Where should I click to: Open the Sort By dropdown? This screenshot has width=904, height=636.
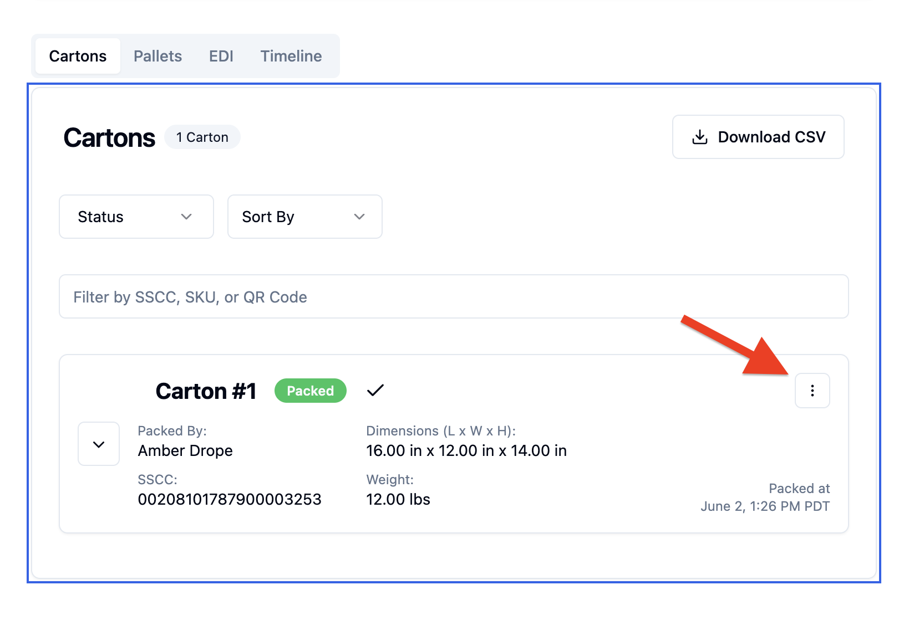click(305, 217)
